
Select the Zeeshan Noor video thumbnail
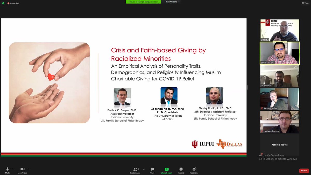point(280,53)
